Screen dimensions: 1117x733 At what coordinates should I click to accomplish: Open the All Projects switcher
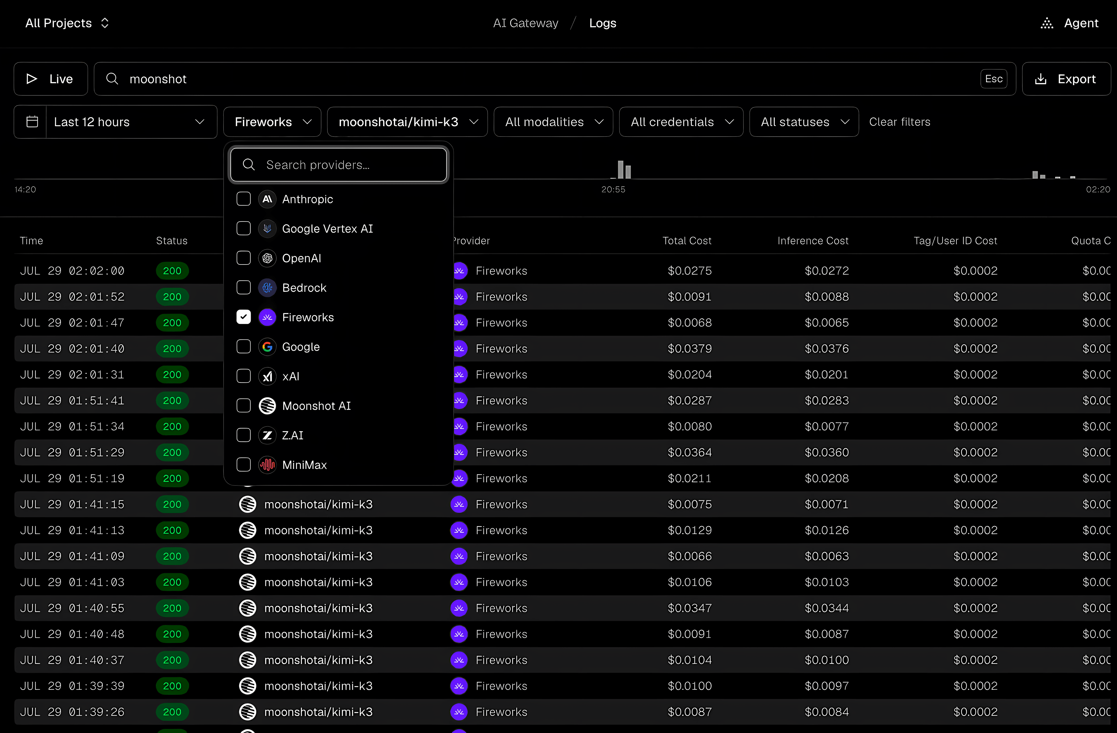(67, 23)
